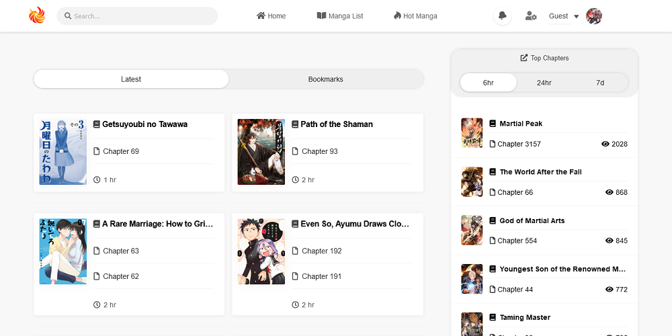This screenshot has height=336, width=672.
Task: Click the 868 view count text
Action: tap(622, 192)
